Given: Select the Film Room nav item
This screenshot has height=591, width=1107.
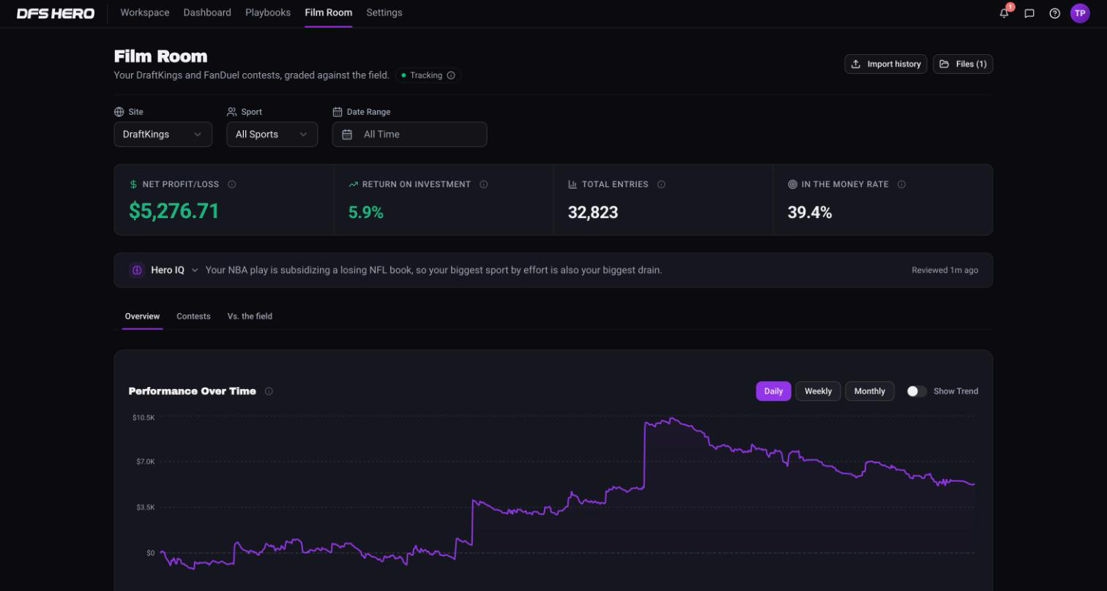Looking at the screenshot, I should click(329, 12).
